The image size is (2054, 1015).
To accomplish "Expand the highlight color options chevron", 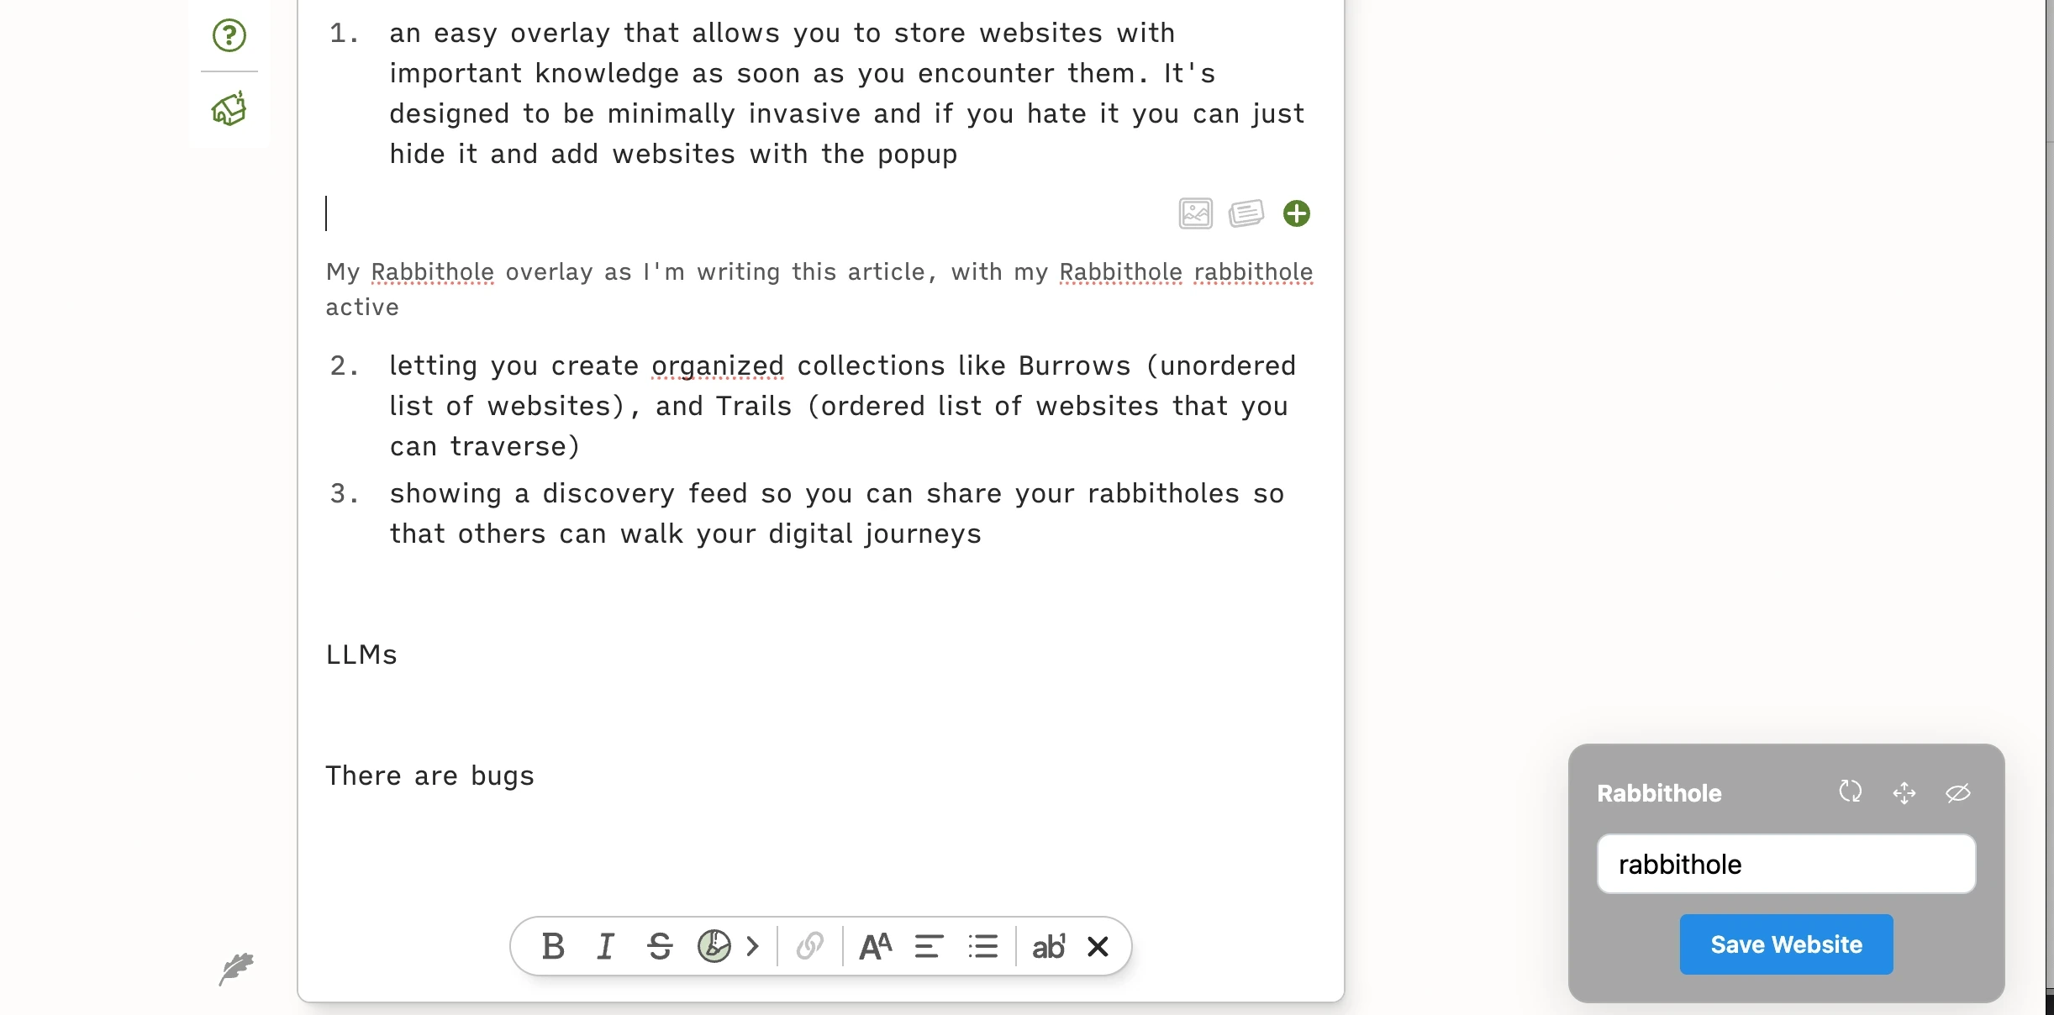I will (753, 946).
